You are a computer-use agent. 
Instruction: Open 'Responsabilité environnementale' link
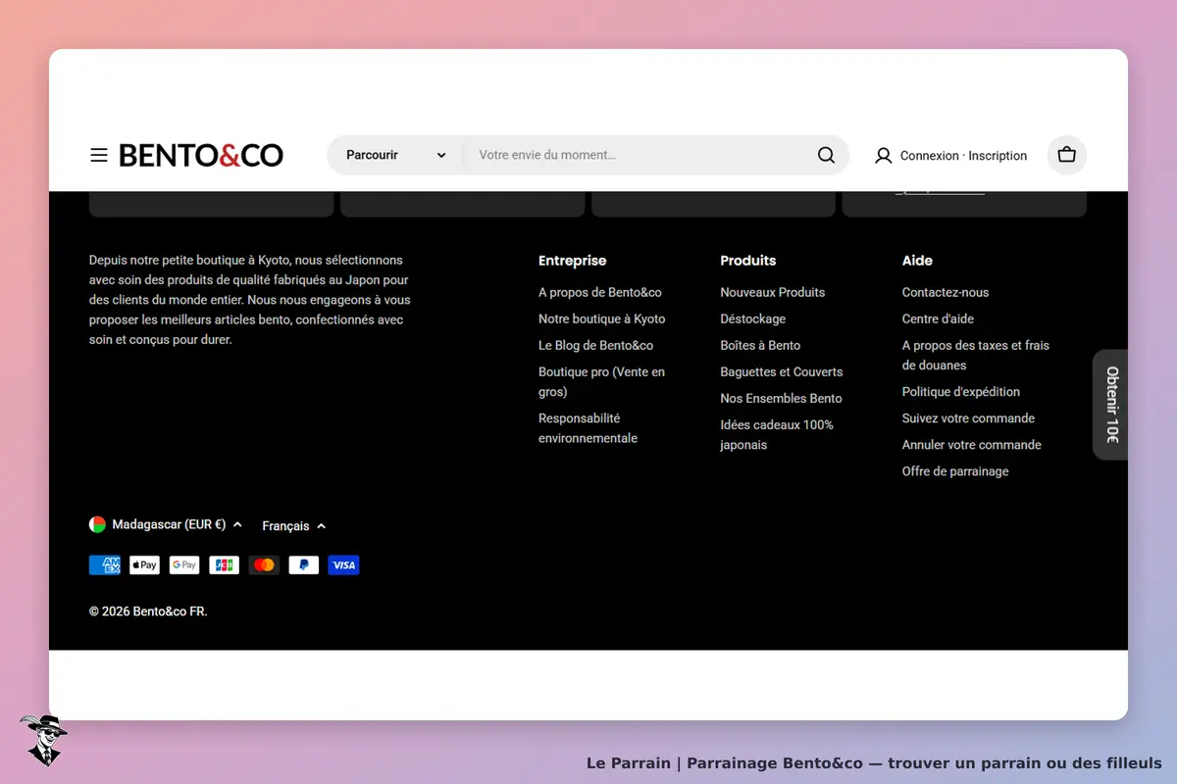click(x=588, y=428)
